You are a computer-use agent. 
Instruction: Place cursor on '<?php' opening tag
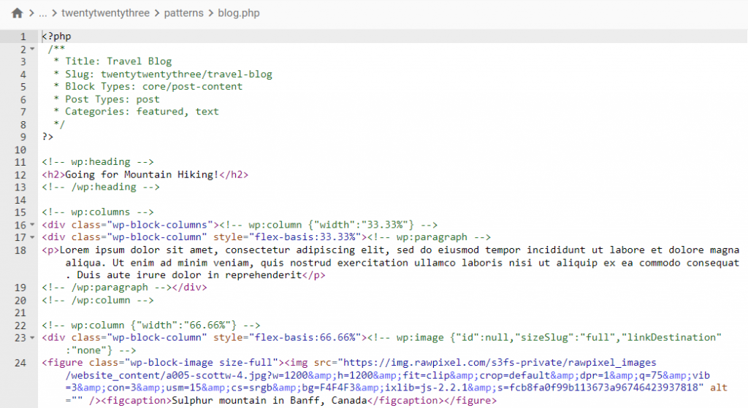tap(56, 36)
